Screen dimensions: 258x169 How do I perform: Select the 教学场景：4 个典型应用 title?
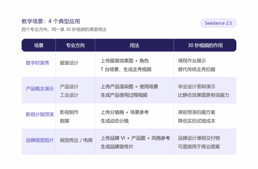[51, 21]
